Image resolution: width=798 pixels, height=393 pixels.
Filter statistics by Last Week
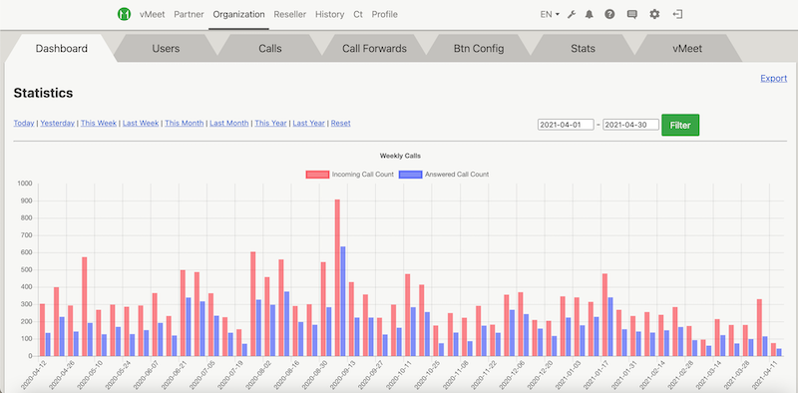click(x=141, y=124)
